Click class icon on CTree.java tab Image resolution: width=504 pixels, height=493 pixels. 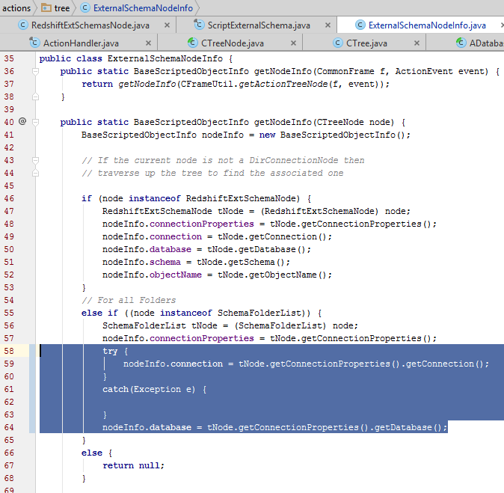[338, 43]
